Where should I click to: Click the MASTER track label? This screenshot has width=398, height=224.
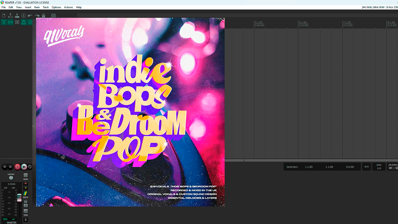[x=12, y=223]
